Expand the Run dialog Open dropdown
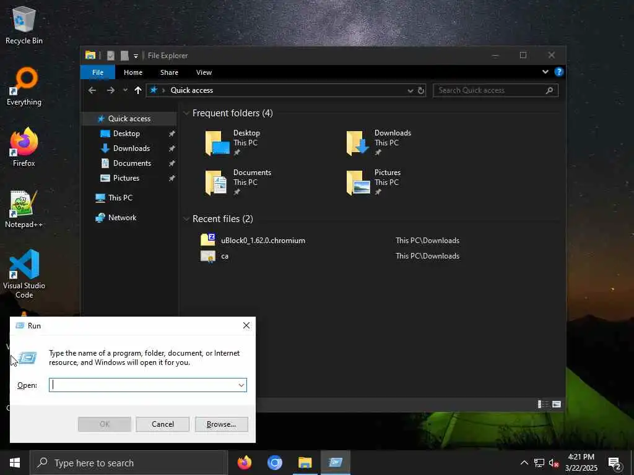 tap(241, 385)
